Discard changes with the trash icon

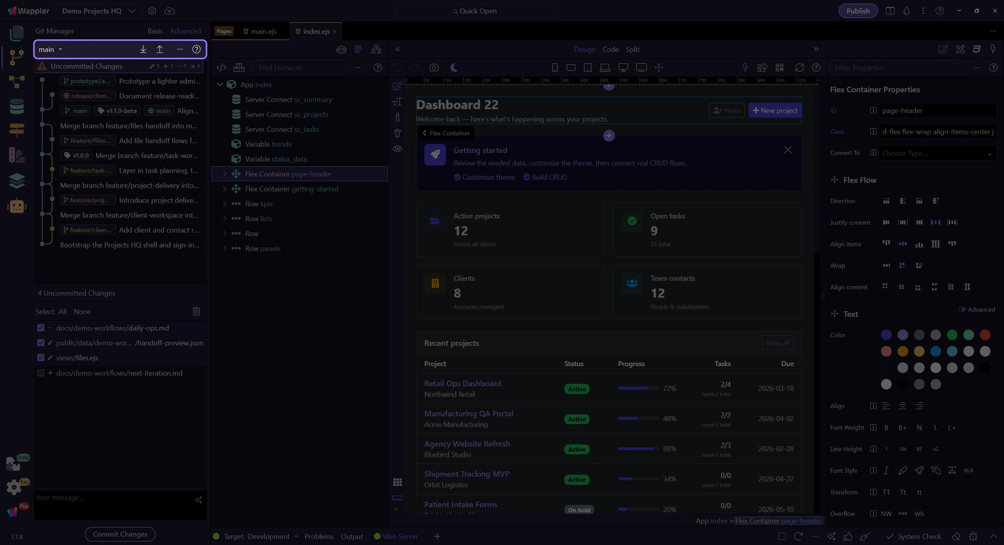click(x=196, y=311)
